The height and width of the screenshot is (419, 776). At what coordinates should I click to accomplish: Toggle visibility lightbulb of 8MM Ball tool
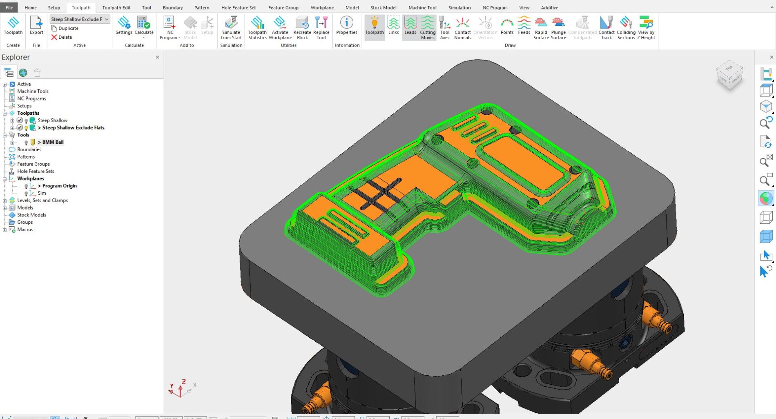click(x=26, y=143)
